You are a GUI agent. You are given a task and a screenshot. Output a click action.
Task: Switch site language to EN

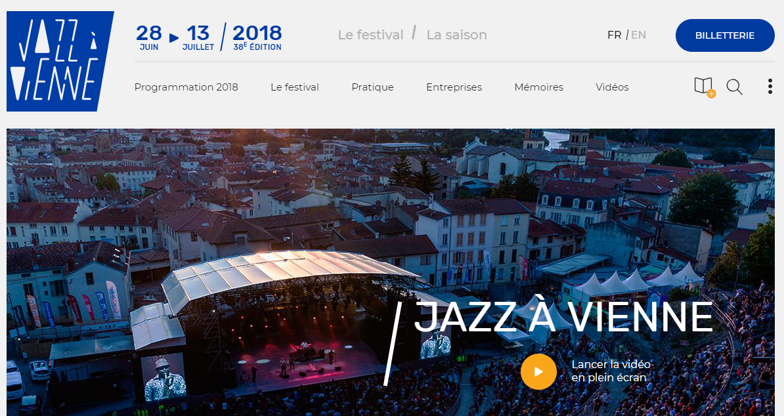point(638,35)
